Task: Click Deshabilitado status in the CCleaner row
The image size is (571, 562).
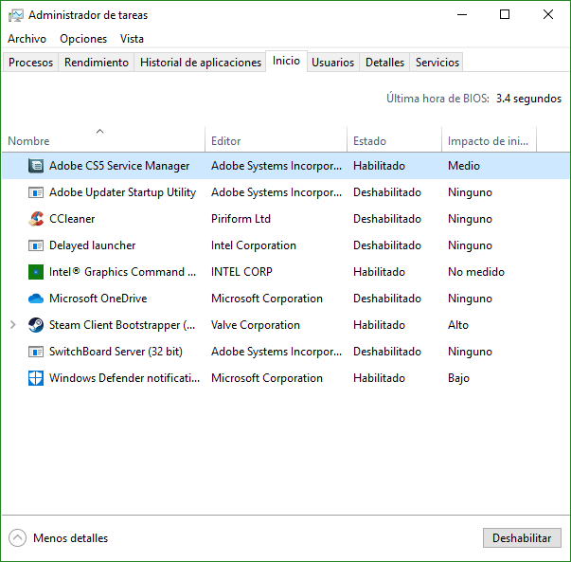Action: tap(387, 219)
